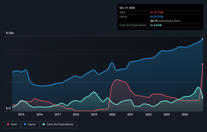Toggle the Equity series legend button

point(30,124)
